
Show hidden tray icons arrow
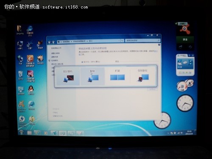(x=168, y=133)
